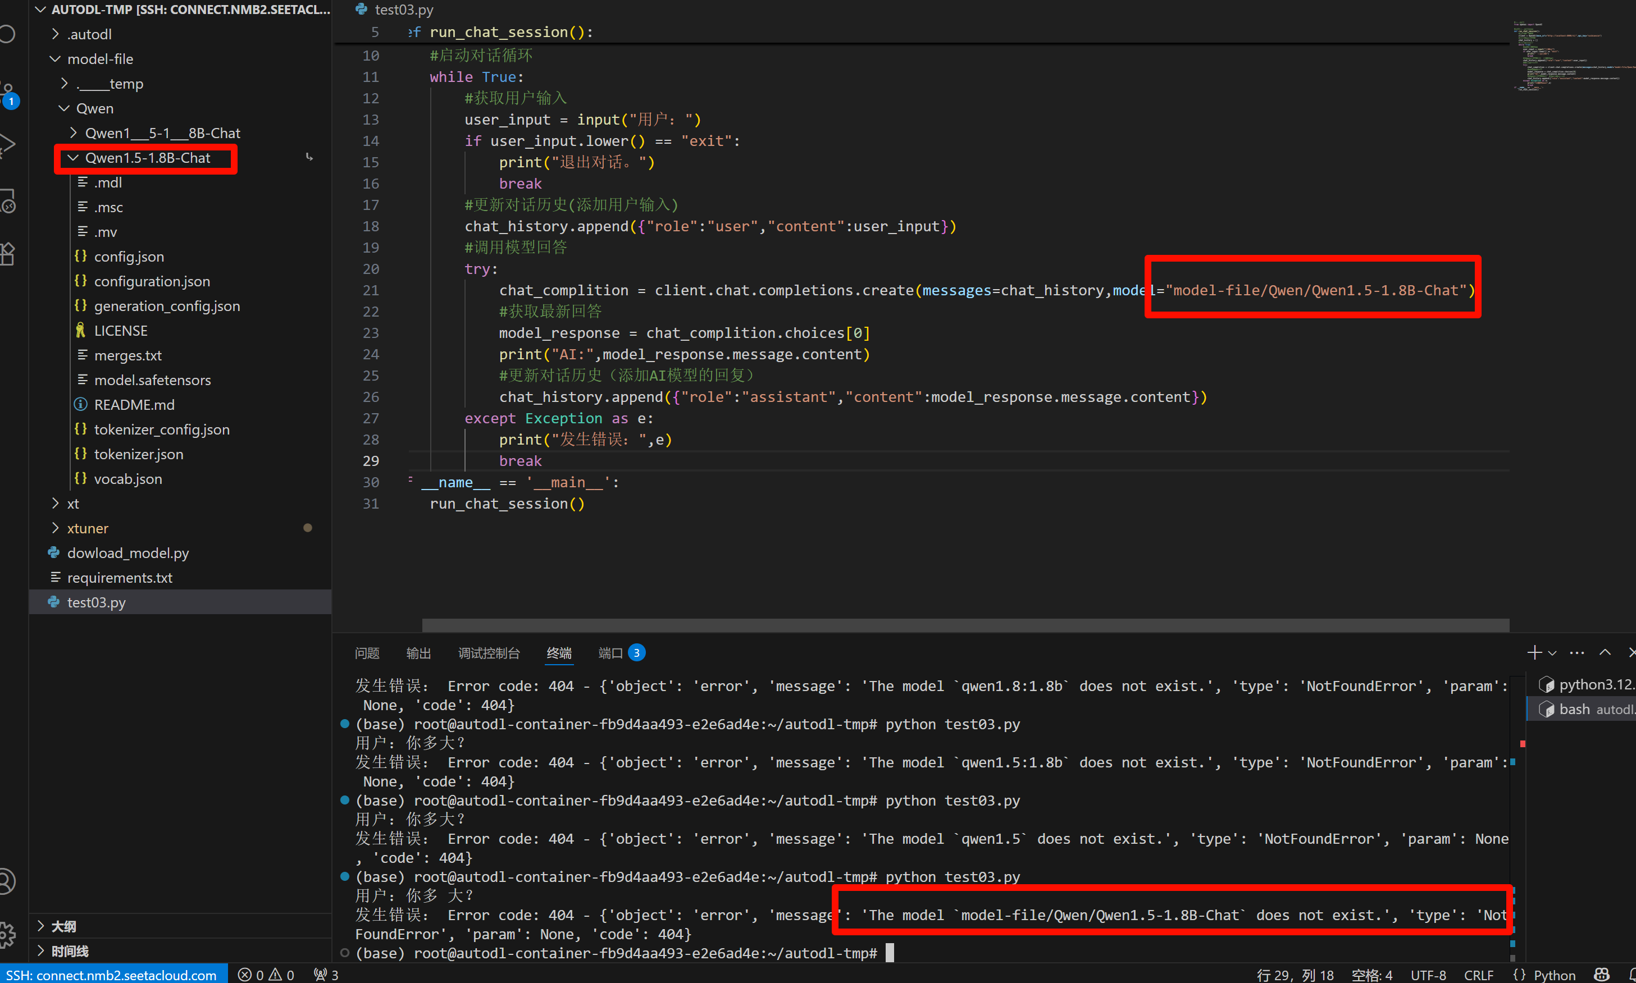The image size is (1636, 983).
Task: Collapse the AUTODL-TMP workspace root
Action: 180,10
